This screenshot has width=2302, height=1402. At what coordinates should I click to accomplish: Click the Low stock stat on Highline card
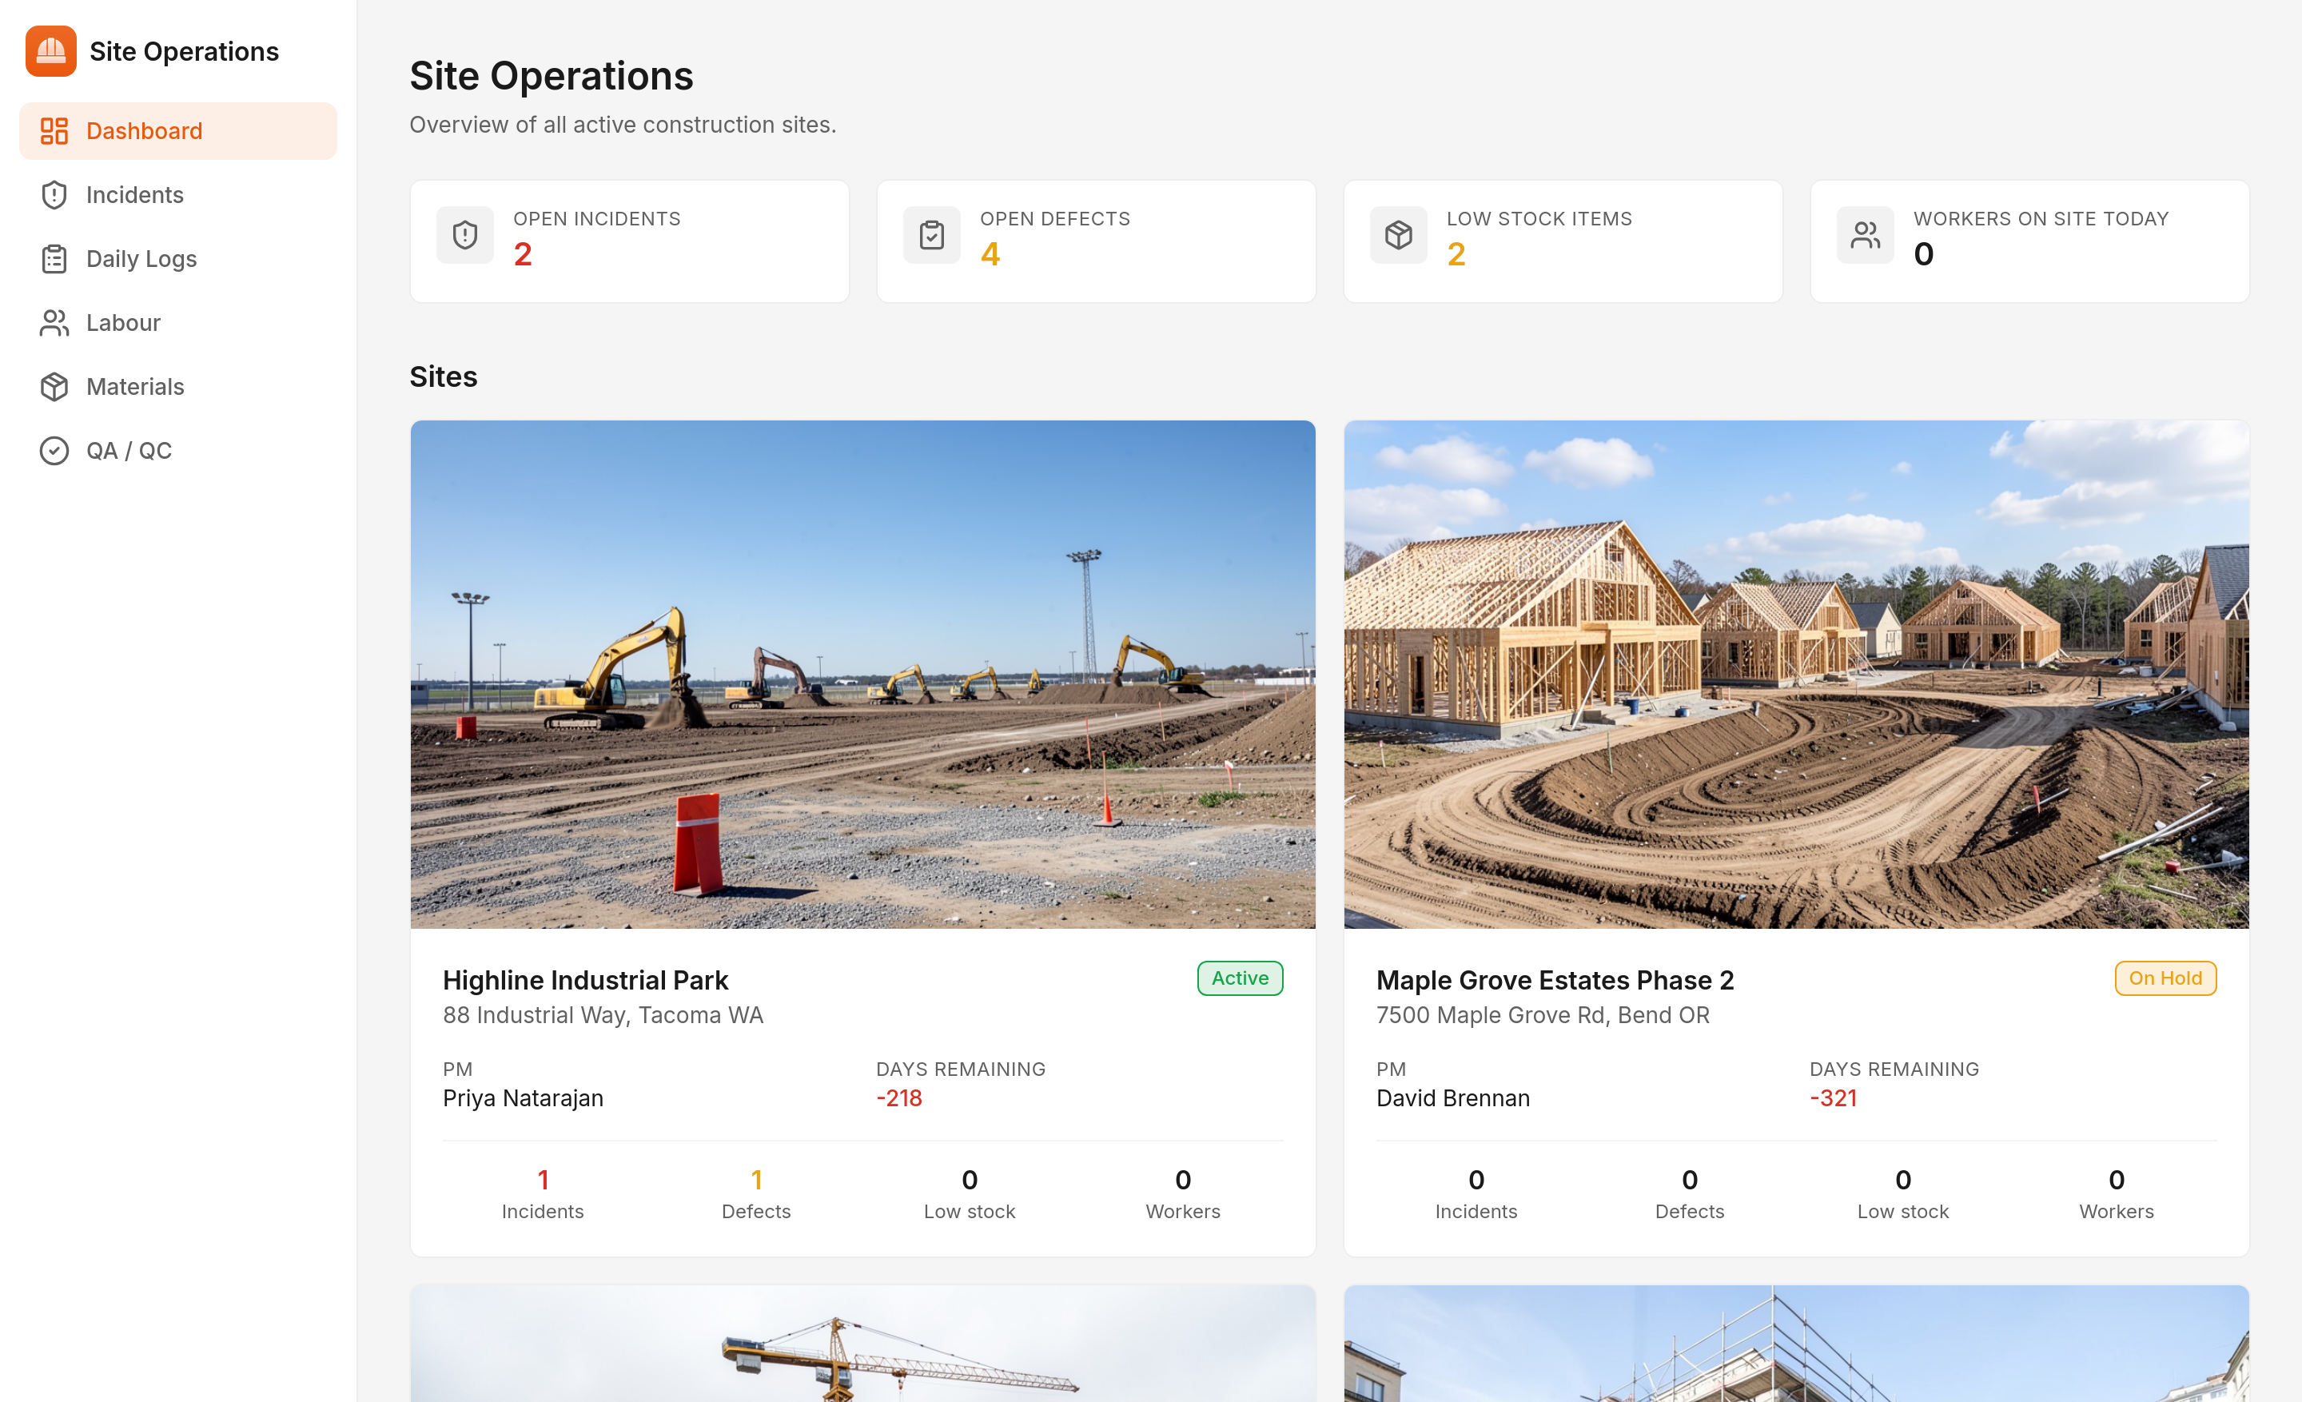[x=970, y=1193]
